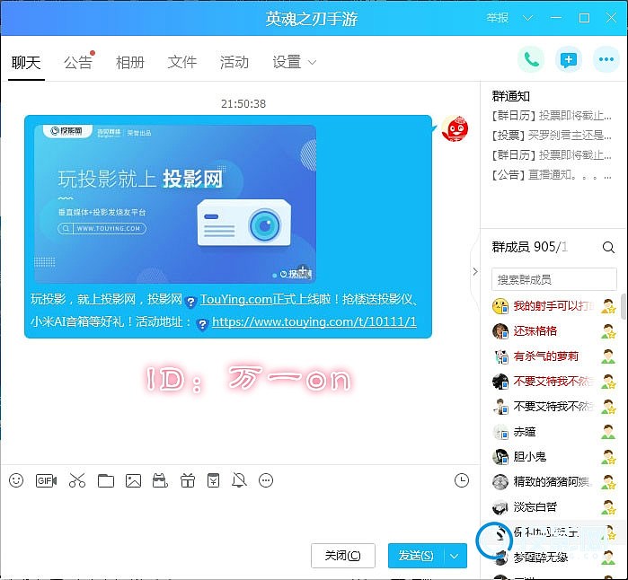Open the 文件 tab
The image size is (628, 580).
coord(182,63)
